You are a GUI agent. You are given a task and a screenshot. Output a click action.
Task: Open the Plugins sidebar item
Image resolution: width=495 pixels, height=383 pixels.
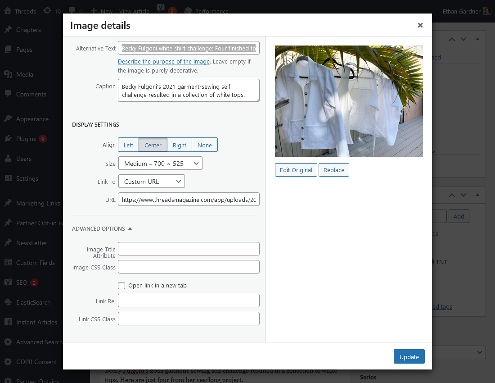[x=26, y=139]
